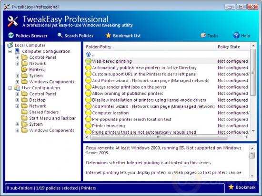Click the icon for Custom support URL policy
This screenshot has width=262, height=196.
pos(88,74)
